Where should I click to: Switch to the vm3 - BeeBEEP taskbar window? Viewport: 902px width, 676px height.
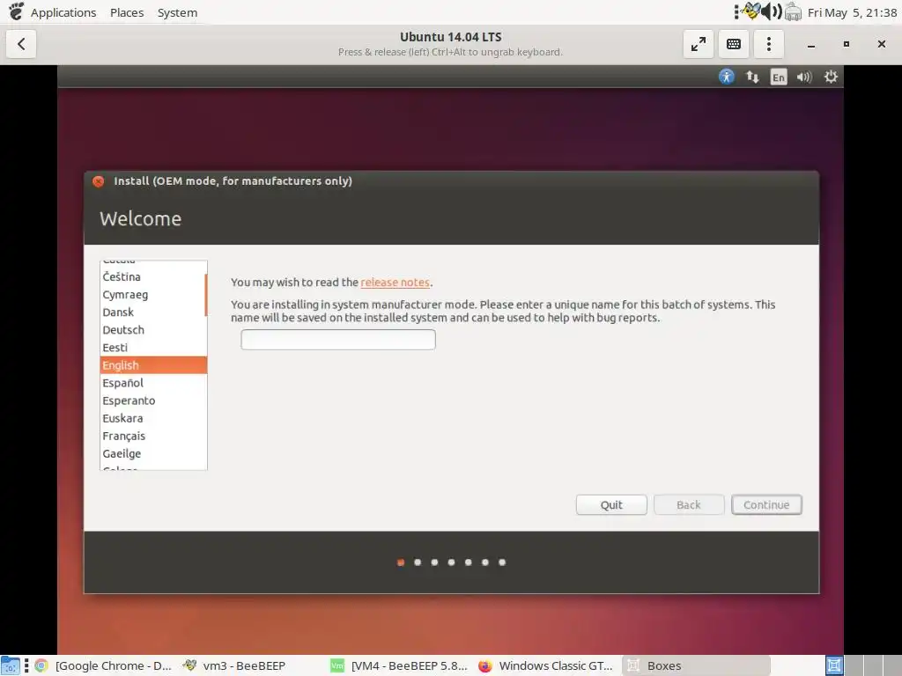[x=234, y=665]
